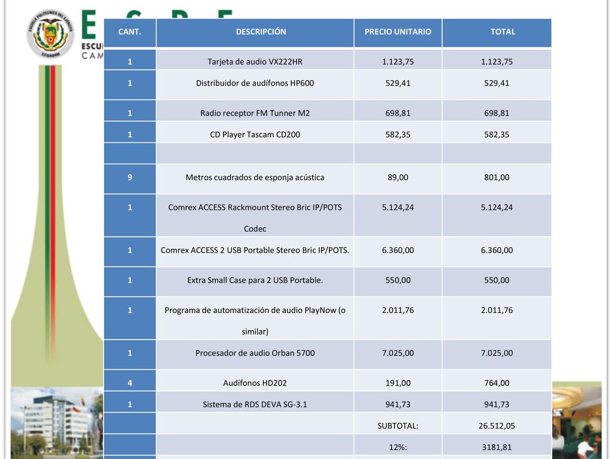Click total 6.360,00 in TOTAL column
Screen dimensions: 612x459
pos(497,250)
